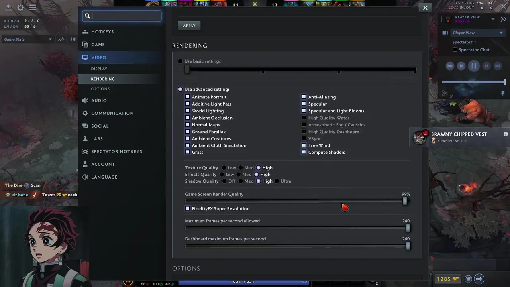Click the dashboard back arrow icon

tap(8, 8)
